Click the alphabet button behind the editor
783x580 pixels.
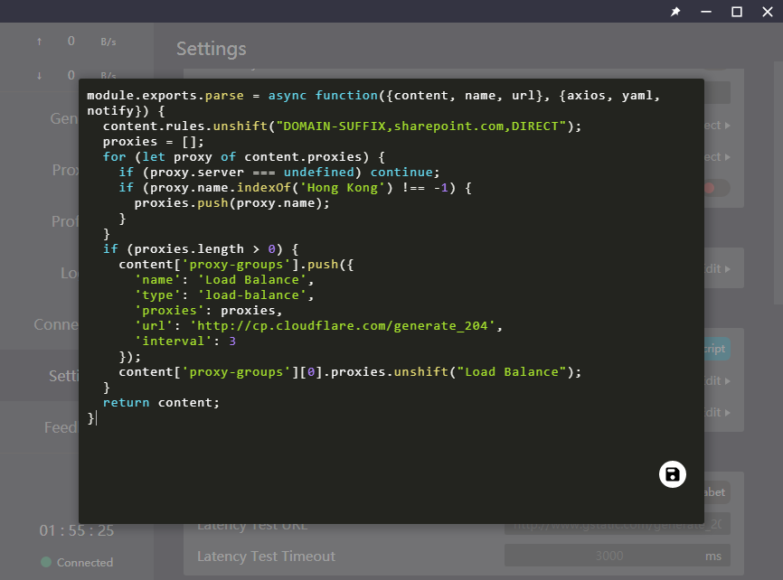click(x=716, y=492)
